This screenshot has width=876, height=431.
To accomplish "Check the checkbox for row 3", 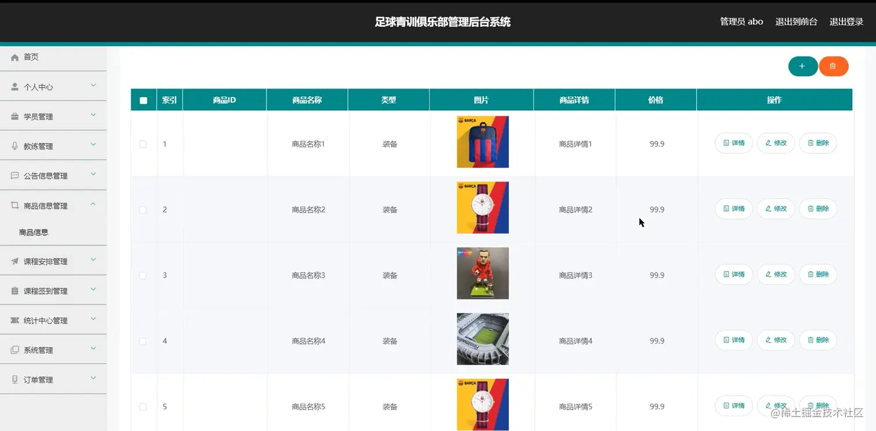I will pos(143,275).
